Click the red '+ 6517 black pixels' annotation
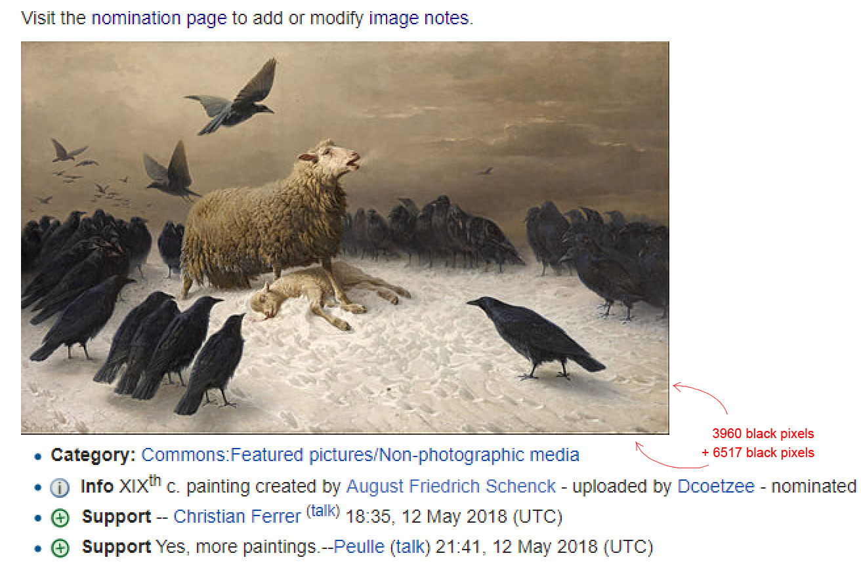The height and width of the screenshot is (566, 861). pyautogui.click(x=757, y=453)
